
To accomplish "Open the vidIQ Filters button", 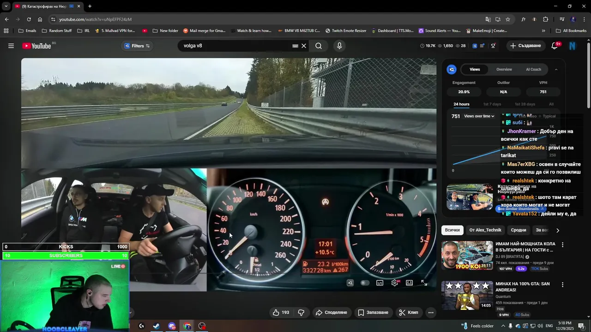I will click(138, 46).
